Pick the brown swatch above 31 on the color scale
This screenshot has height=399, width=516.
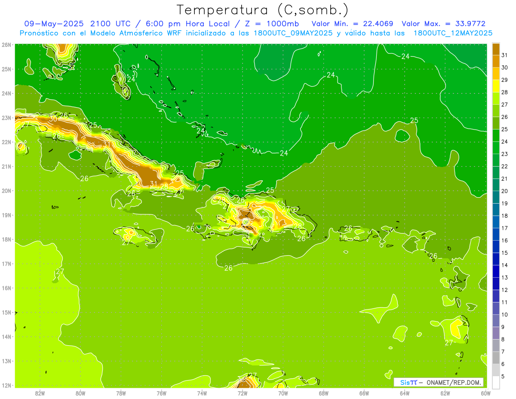496,49
